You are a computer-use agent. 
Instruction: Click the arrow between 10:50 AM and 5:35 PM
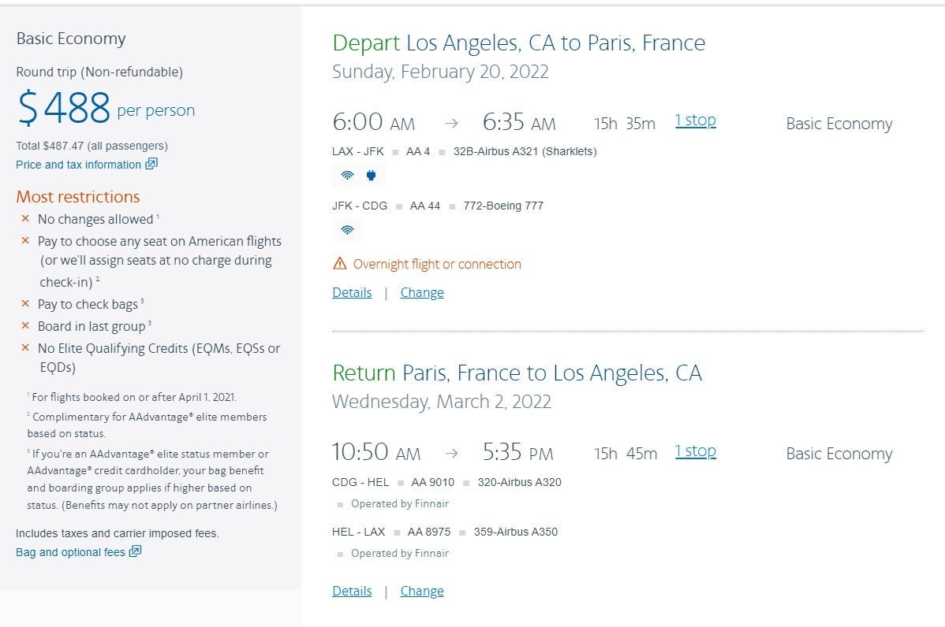coord(451,453)
